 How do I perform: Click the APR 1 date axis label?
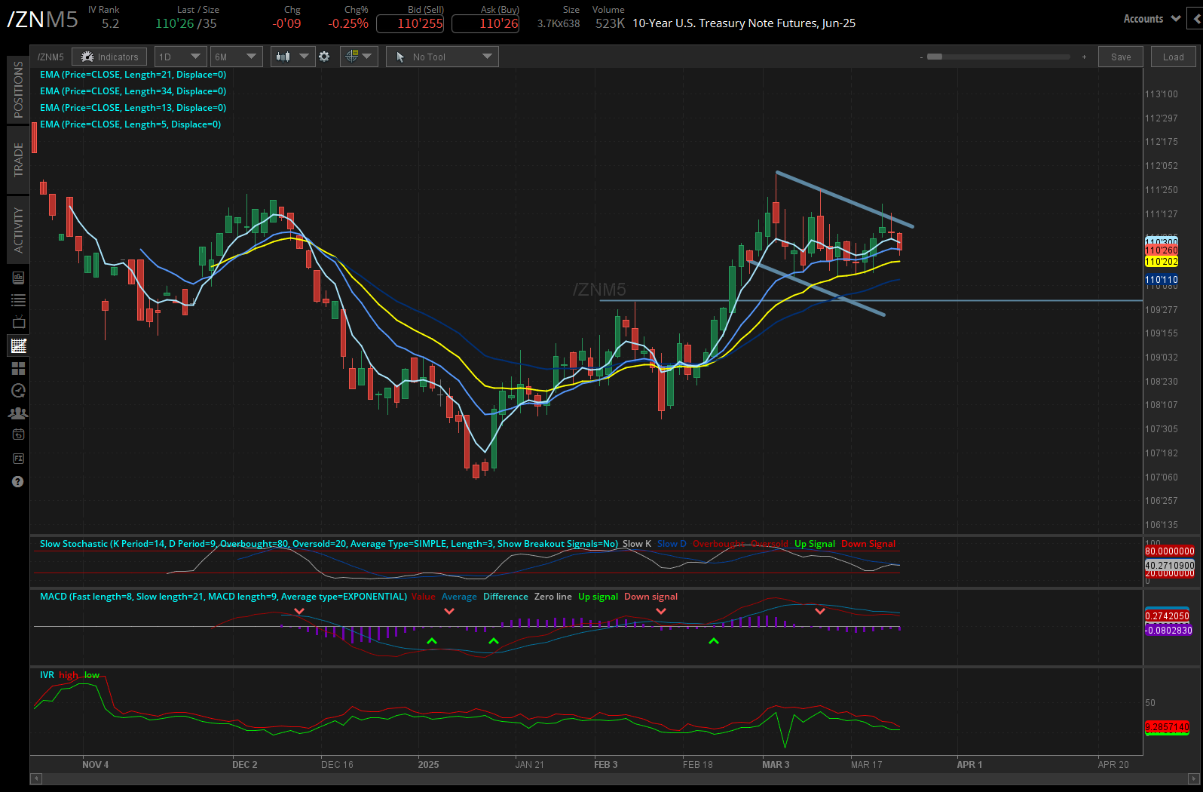click(969, 765)
